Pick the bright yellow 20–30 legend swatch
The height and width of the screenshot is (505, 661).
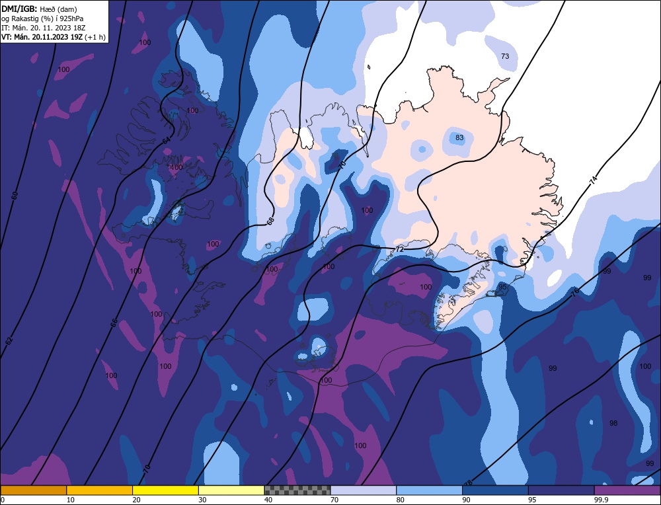pos(165,490)
